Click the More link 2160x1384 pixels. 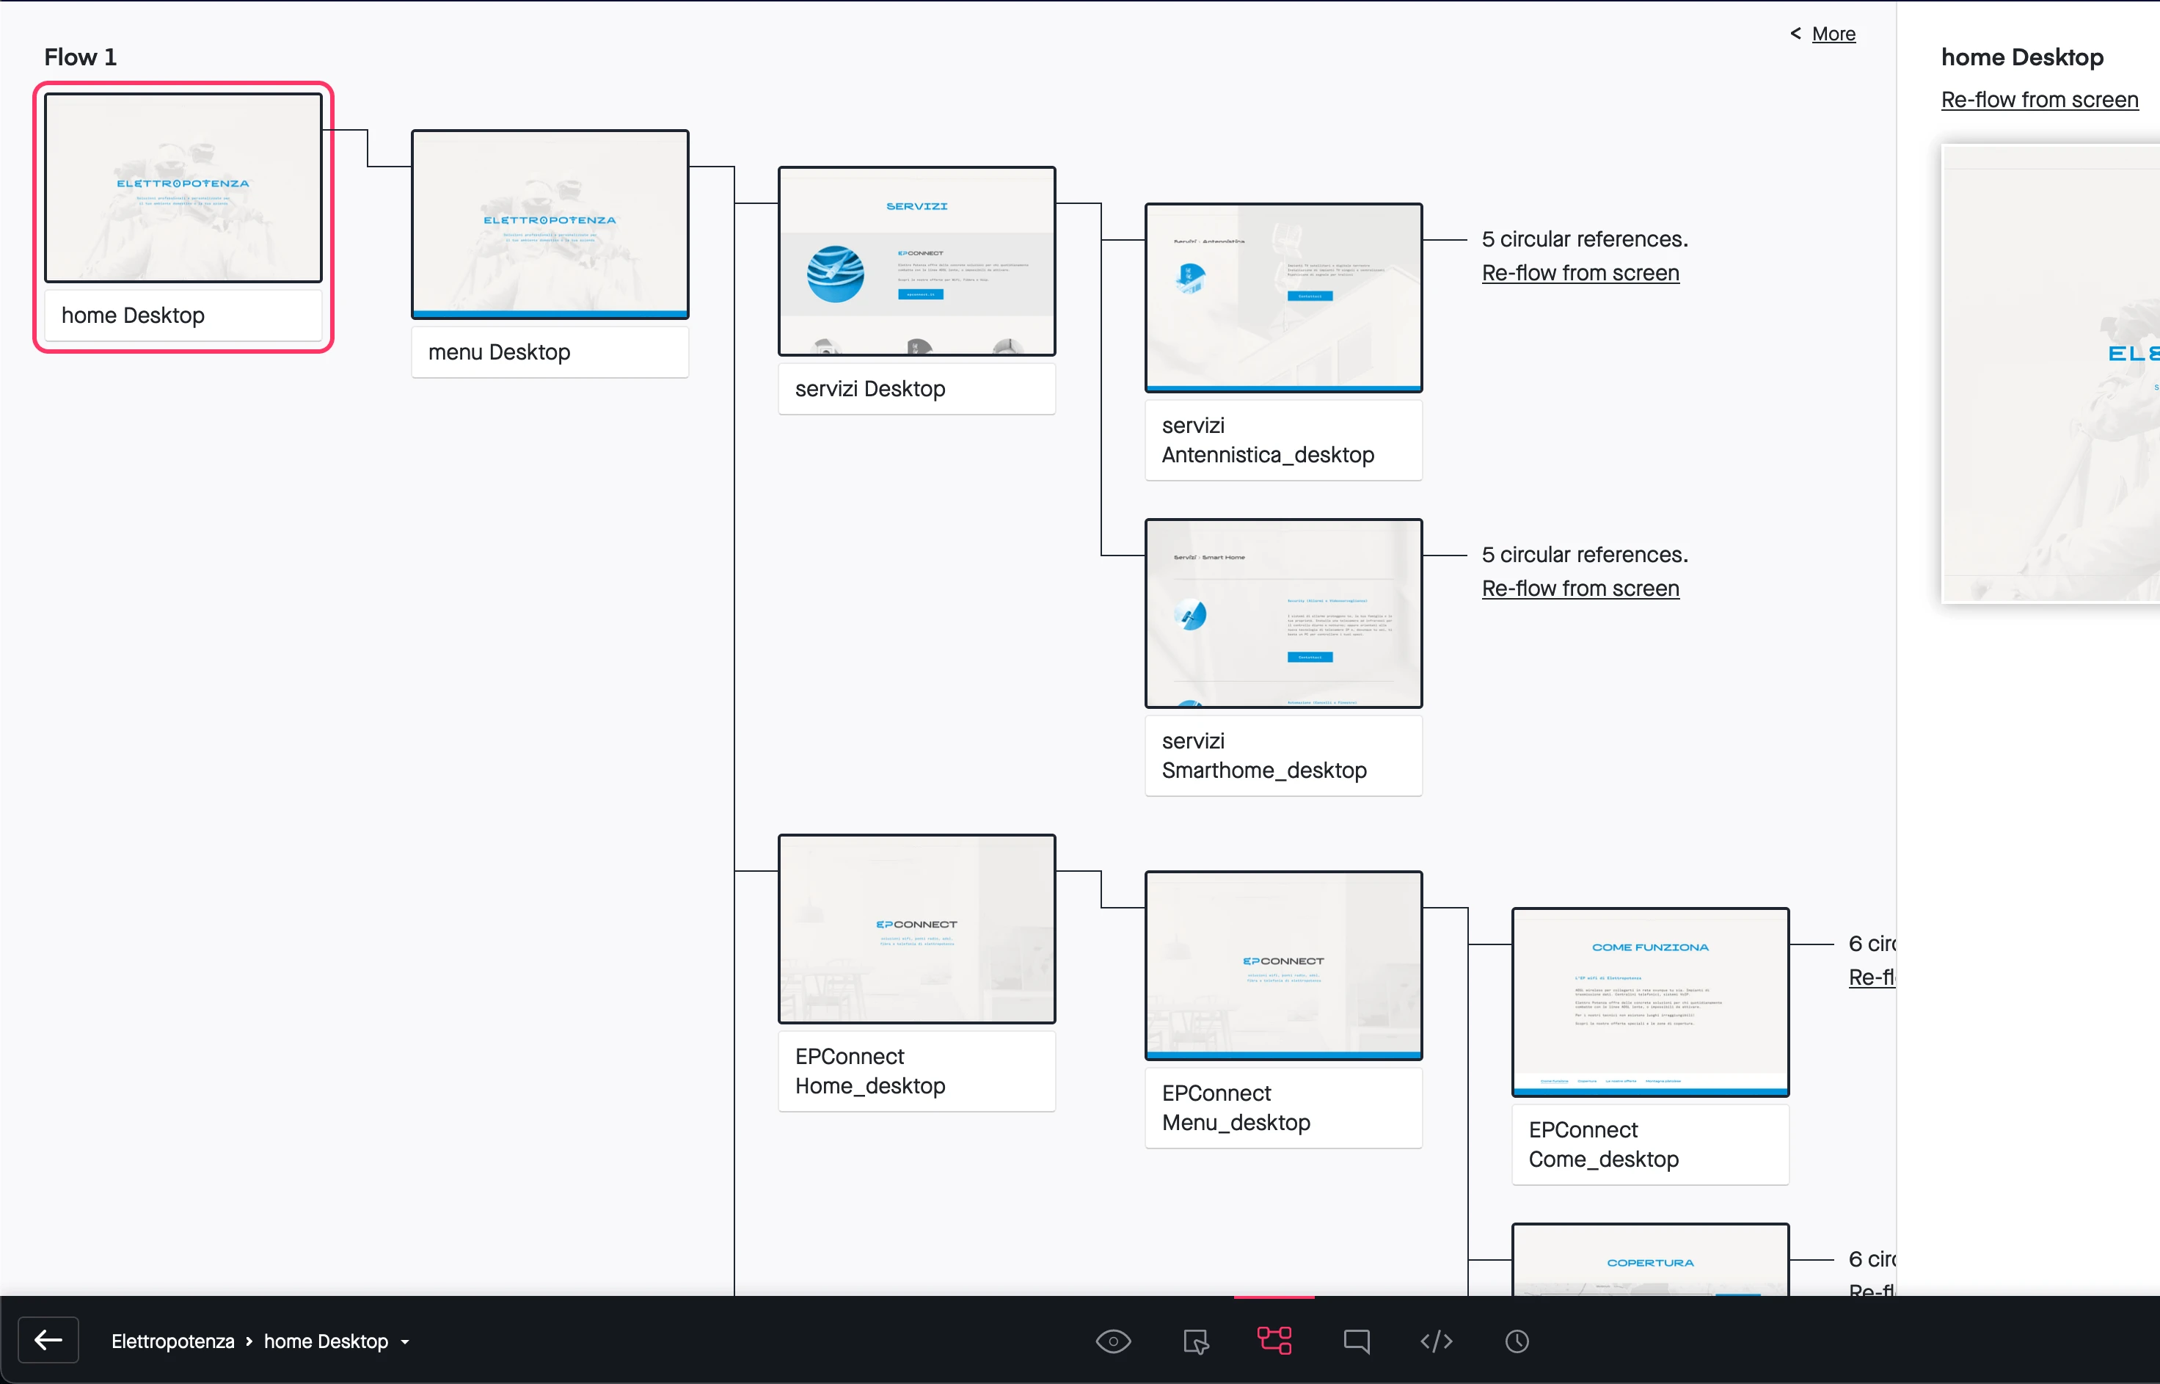pos(1833,33)
